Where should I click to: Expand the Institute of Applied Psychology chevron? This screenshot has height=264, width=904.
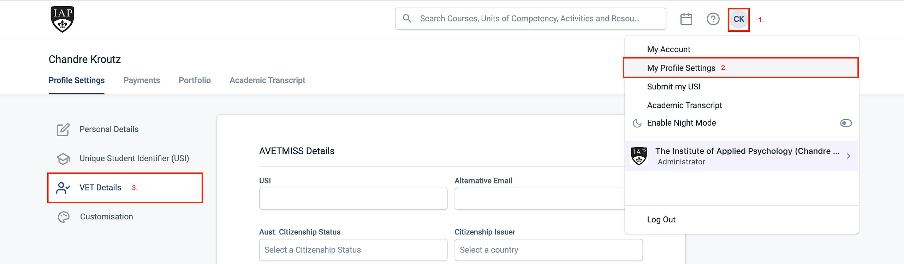[x=848, y=156]
